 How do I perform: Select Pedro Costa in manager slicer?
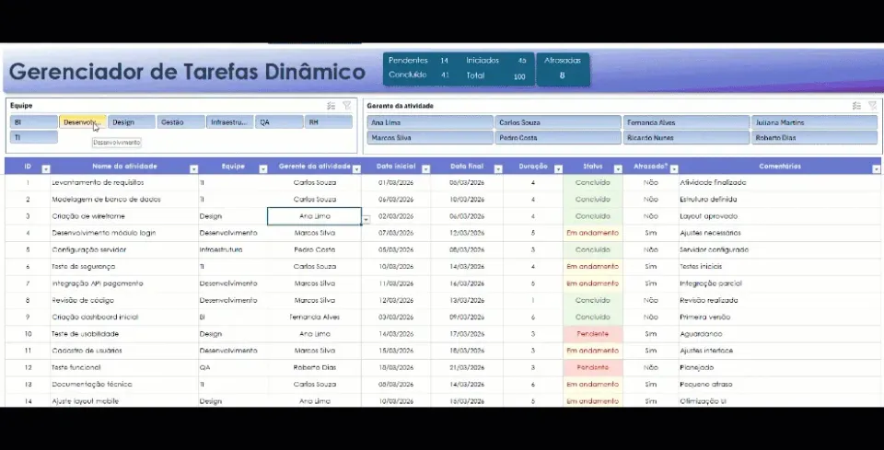click(x=558, y=137)
